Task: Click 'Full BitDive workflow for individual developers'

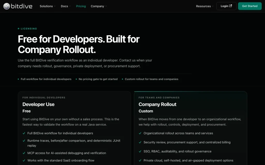Action: (60, 133)
